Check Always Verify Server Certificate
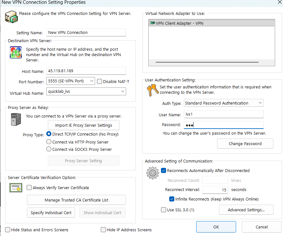This screenshot has height=236, width=283. pos(29,188)
